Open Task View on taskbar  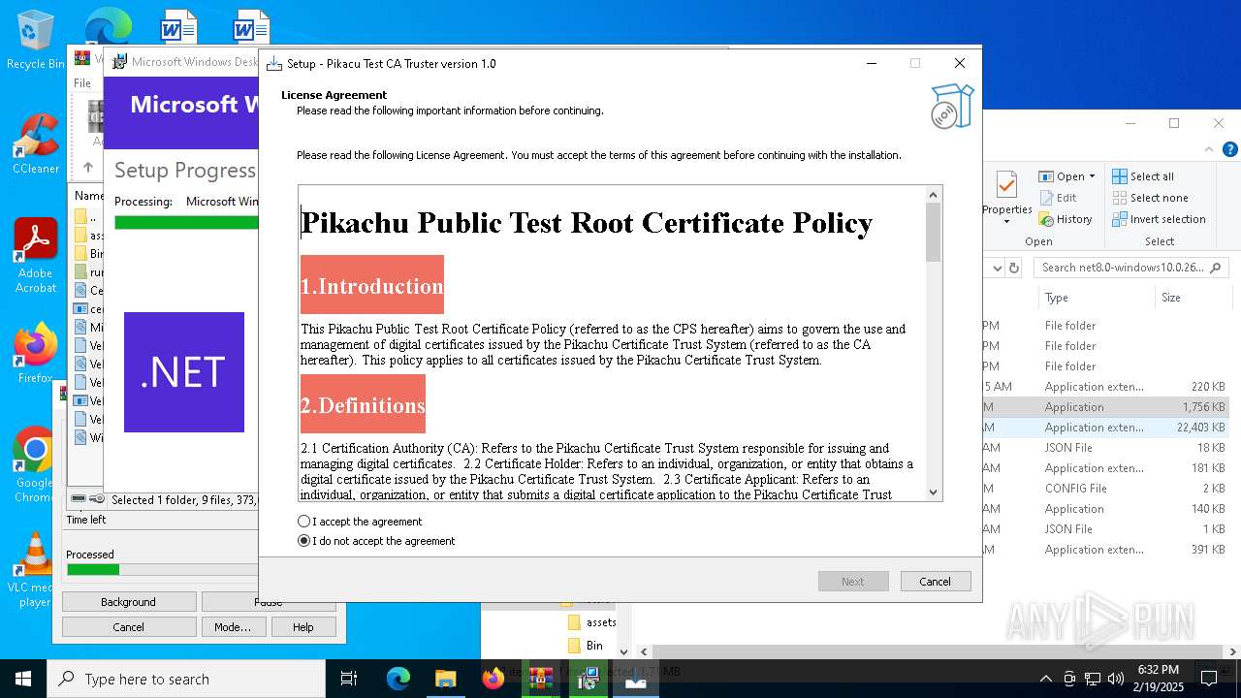click(x=349, y=679)
